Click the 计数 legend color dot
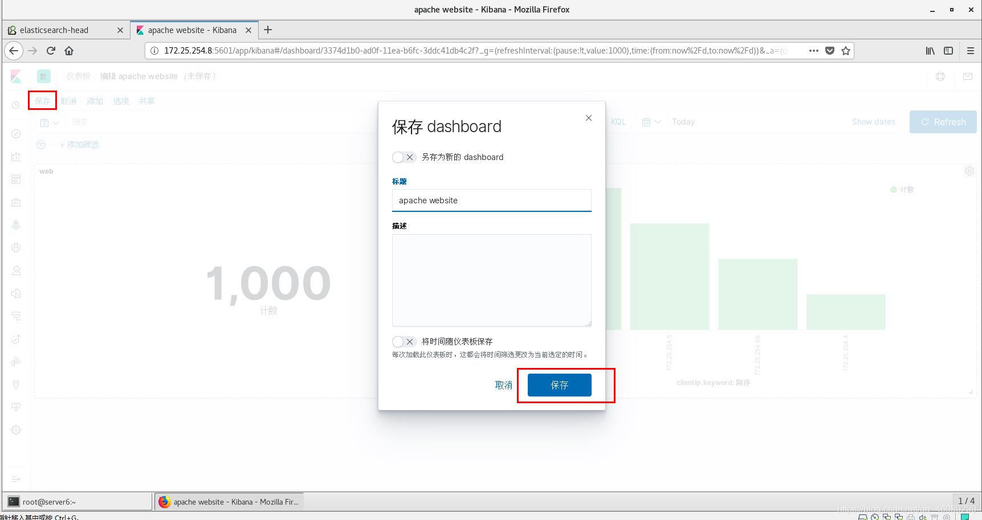Screen dimensions: 982x520 pos(894,190)
